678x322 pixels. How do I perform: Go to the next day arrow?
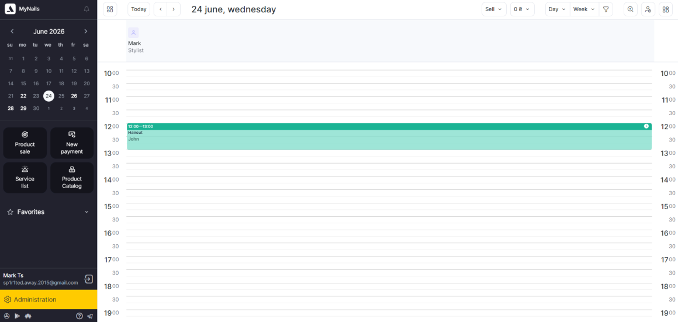point(174,9)
